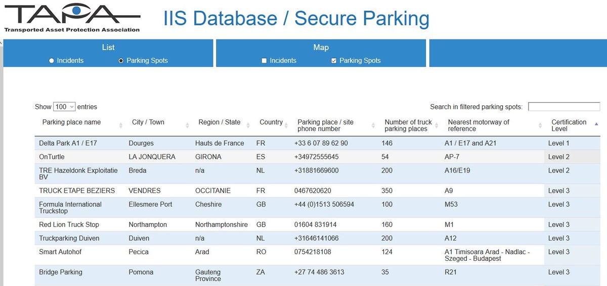Click the Pecica city cell
This screenshot has width=607, height=286.
click(x=139, y=252)
